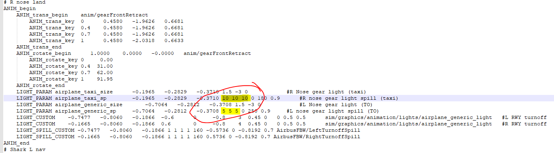
Task: Click 'airplane_taxi_size' light parameter name
Action: (84, 92)
